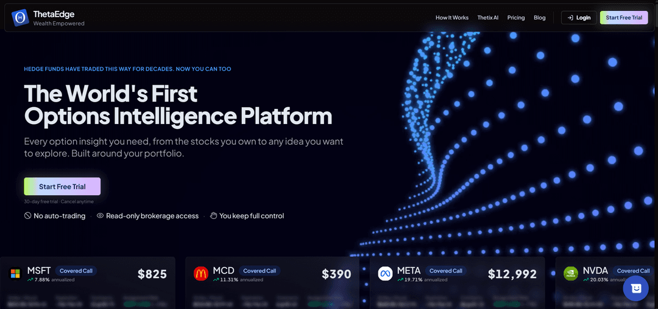This screenshot has width=658, height=309.
Task: Click the You keep full control text
Action: (x=252, y=216)
